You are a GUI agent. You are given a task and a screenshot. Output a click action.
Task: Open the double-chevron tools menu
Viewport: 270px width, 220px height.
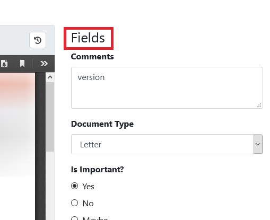pyautogui.click(x=44, y=64)
